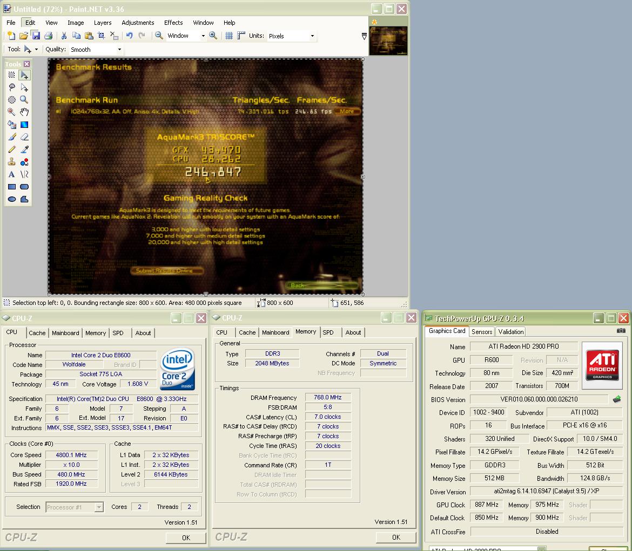Screen dimensions: 632x551
Task: Click OK in the left CPU-Z window
Action: pyautogui.click(x=186, y=538)
